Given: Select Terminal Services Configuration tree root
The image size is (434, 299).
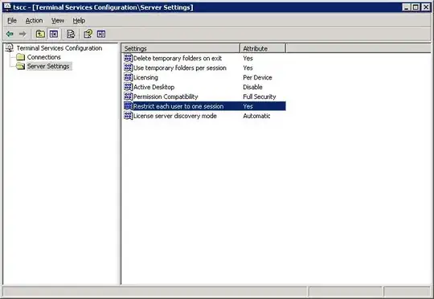Looking at the screenshot, I should click(x=59, y=48).
